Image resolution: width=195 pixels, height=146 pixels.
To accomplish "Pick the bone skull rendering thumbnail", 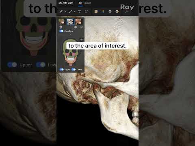I will click(70, 21).
